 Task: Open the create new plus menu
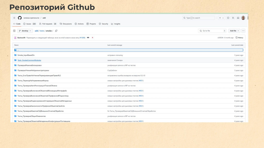coord(221,18)
